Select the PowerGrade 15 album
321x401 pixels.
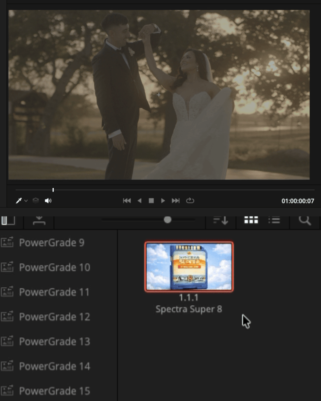tap(54, 391)
